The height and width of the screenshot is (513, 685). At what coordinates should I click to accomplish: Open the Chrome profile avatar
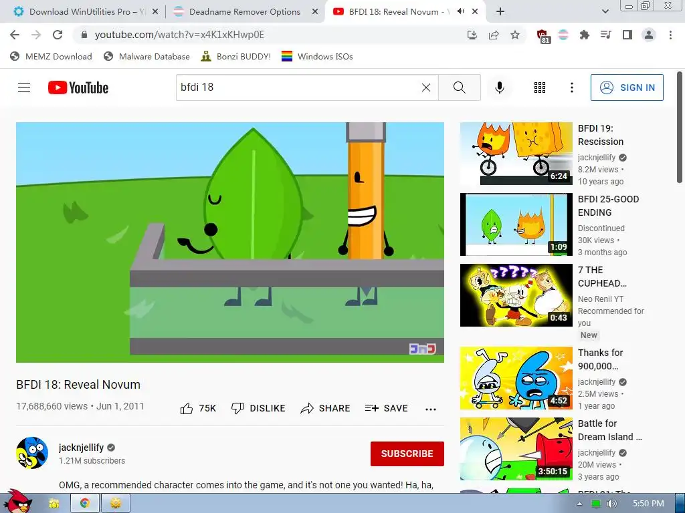tap(649, 35)
